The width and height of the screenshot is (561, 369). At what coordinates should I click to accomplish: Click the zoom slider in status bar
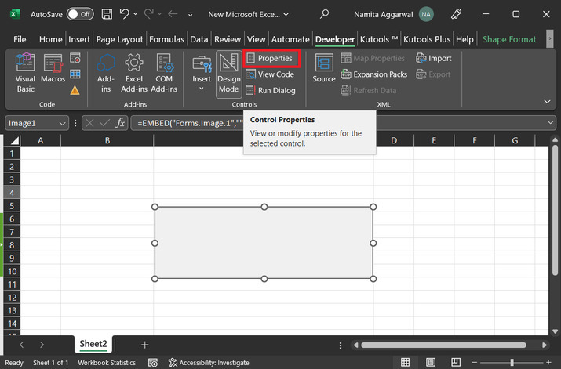tap(512, 363)
